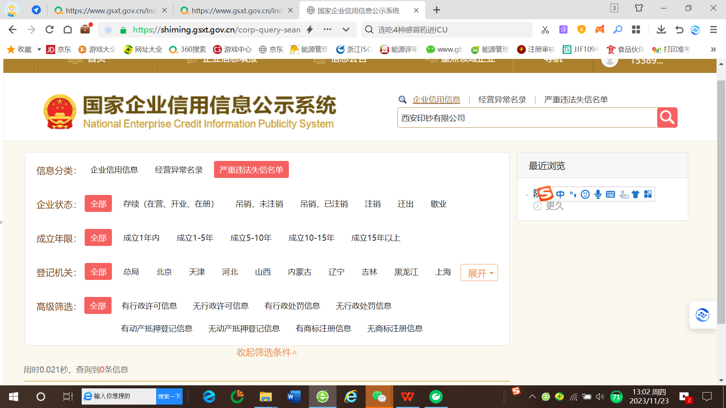Click the browser back arrow

(x=12, y=30)
